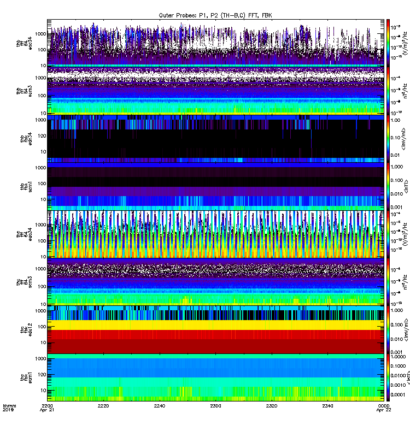
Task: Click the thb fbk edc34 filterbank panel
Action: tap(215, 139)
